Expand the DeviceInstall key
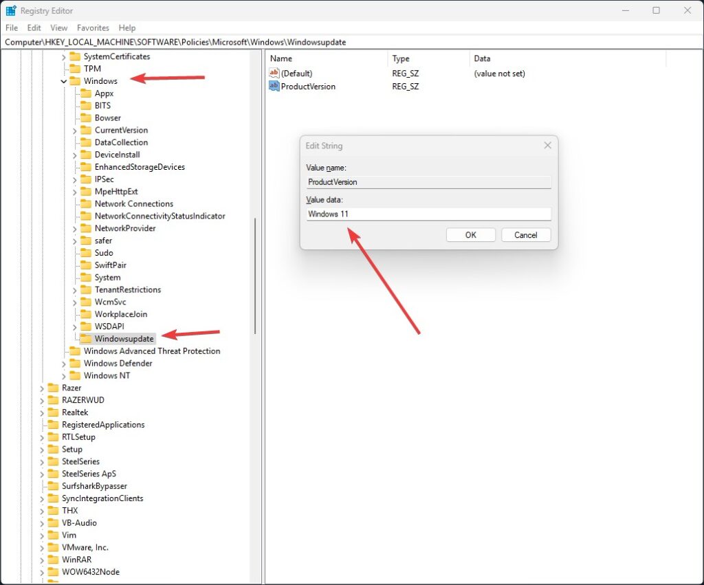This screenshot has width=704, height=585. tap(74, 155)
